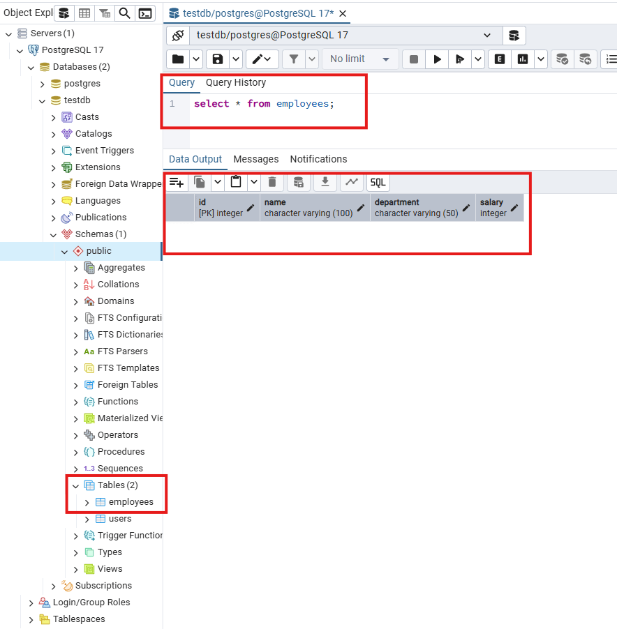Screen dimensions: 617x629
Task: Stop the running query with square icon
Action: [x=414, y=59]
